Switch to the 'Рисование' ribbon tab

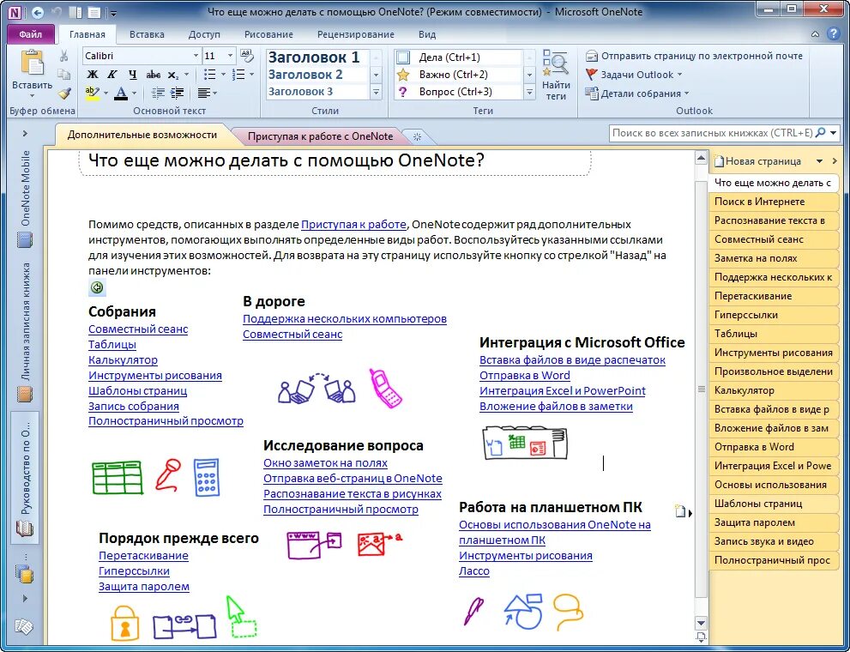[x=268, y=34]
